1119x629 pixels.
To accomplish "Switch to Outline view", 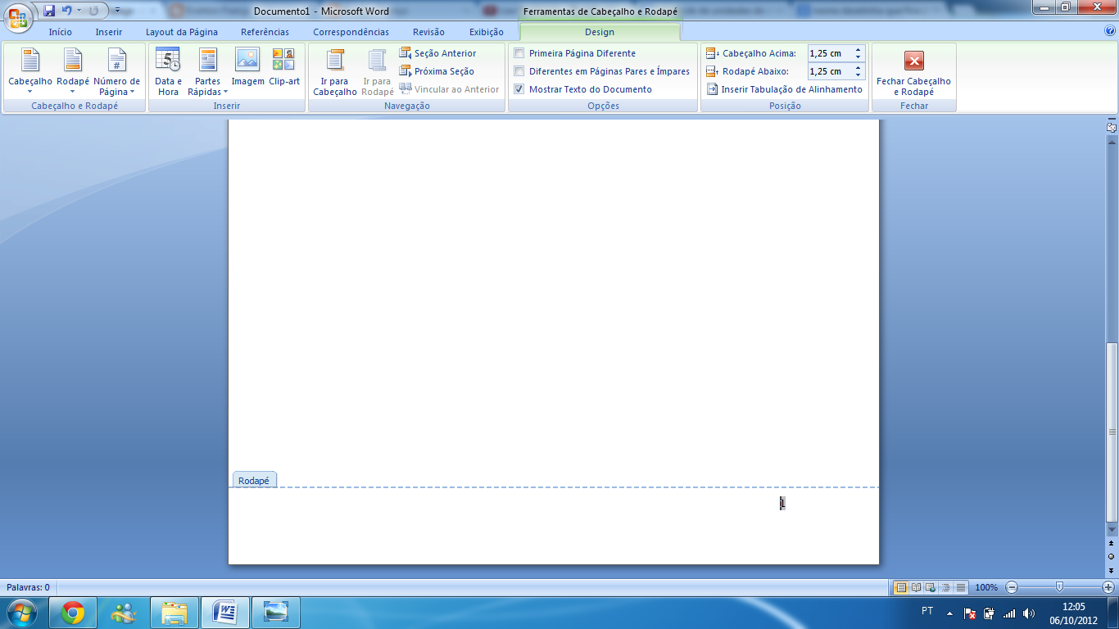I will tap(945, 587).
